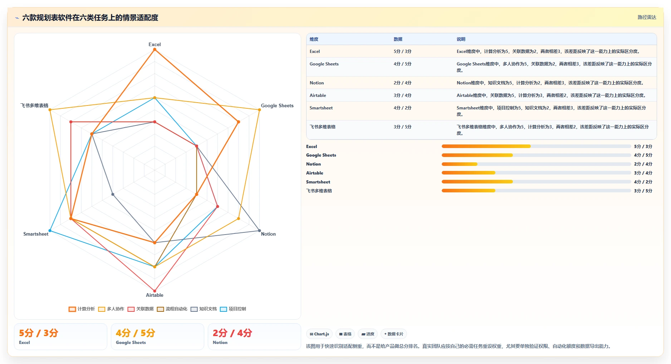Click the 5分 / 3分 value beside Excel bar

[x=643, y=147]
